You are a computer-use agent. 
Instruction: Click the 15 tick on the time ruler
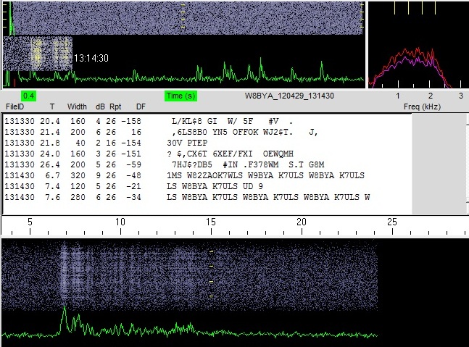[210, 222]
